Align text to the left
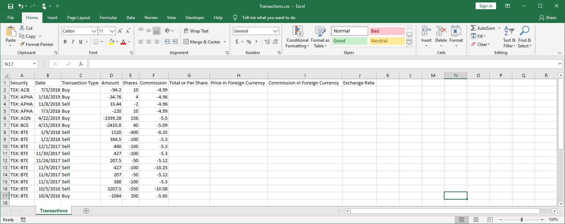Viewport: 565px width, 224px height. 141,42
